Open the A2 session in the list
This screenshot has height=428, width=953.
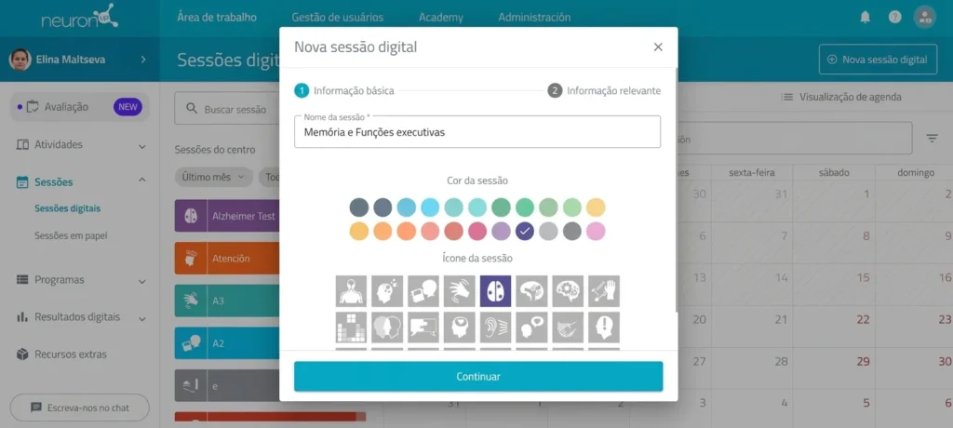(x=227, y=343)
